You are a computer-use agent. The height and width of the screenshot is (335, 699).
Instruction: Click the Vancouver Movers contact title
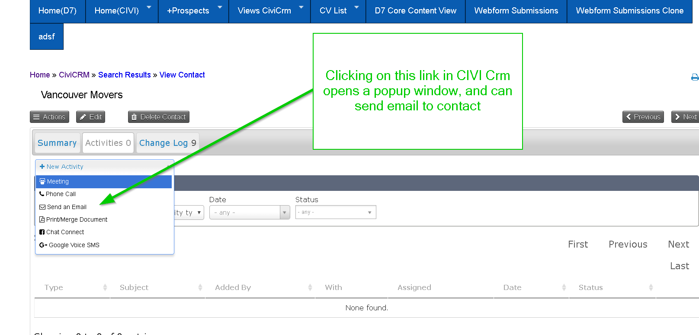82,95
